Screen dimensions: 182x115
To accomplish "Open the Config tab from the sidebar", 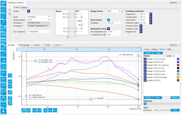I will [4, 3].
